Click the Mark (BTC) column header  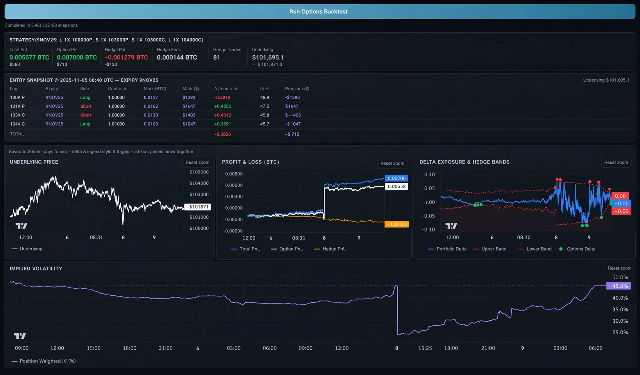[x=155, y=89]
